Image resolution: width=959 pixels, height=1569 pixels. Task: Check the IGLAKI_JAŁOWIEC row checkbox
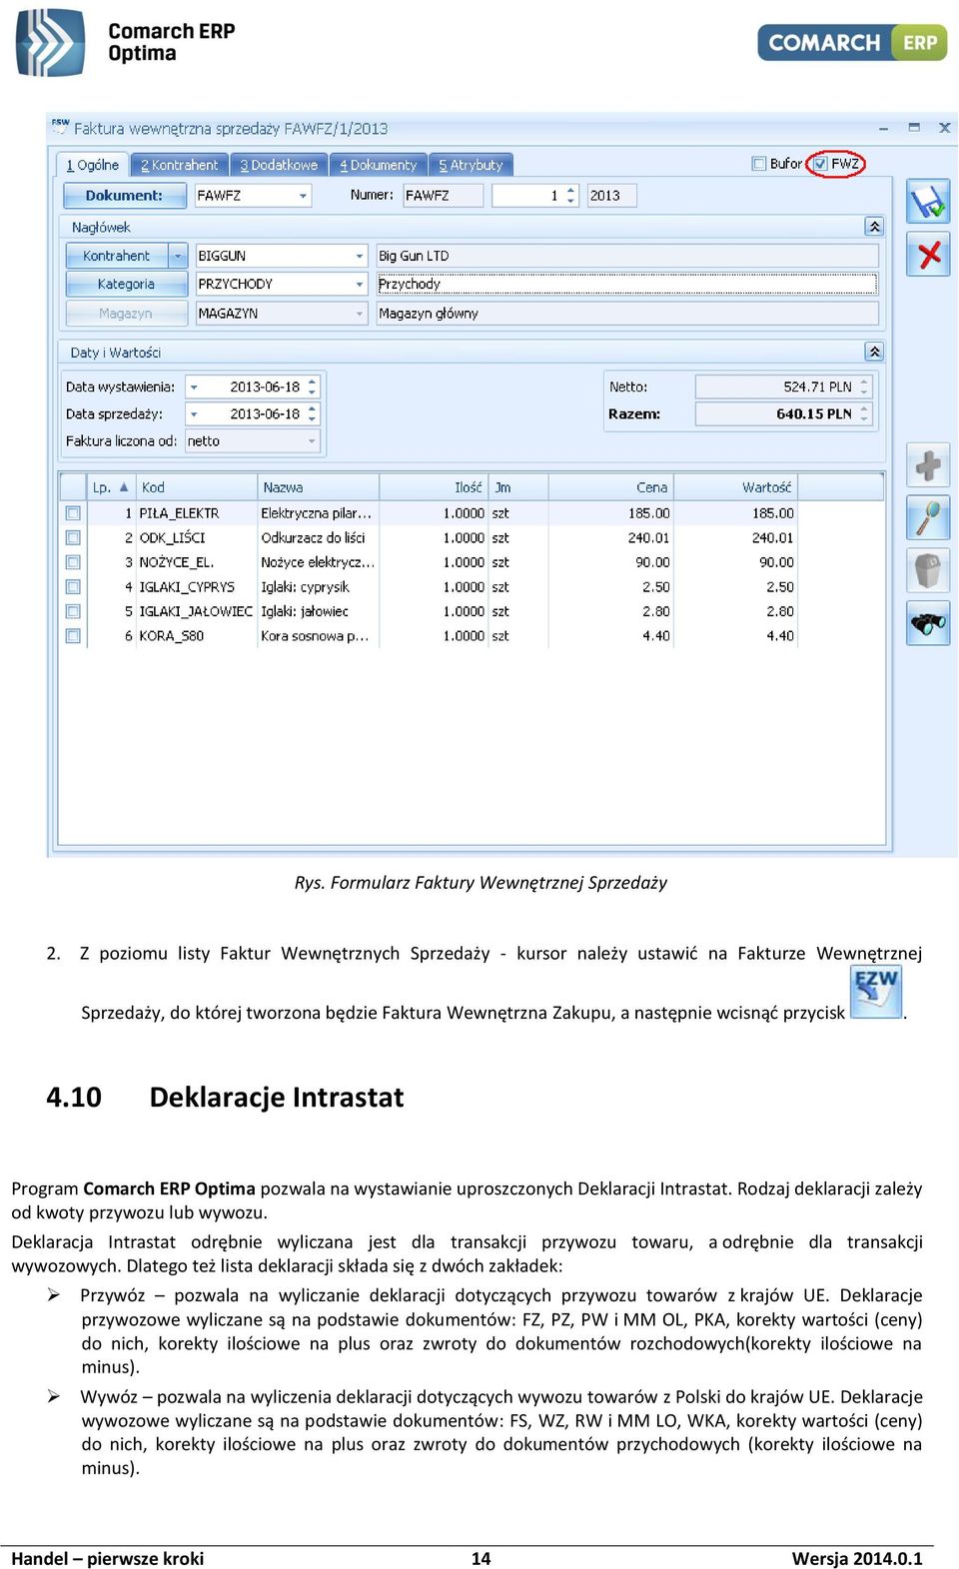[73, 611]
